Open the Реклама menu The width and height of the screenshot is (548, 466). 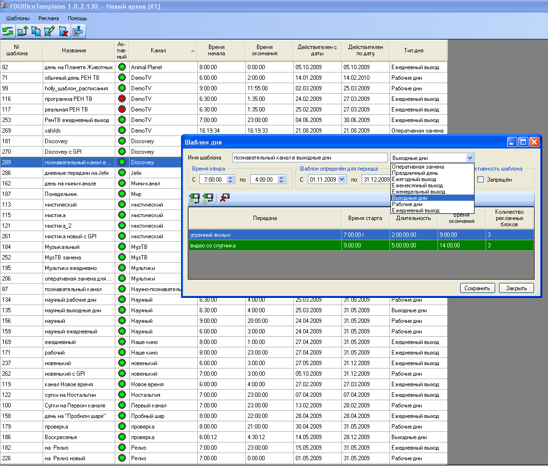click(49, 18)
